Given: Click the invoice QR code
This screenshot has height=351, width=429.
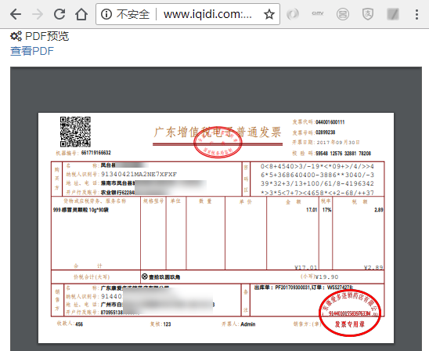Looking at the screenshot, I should pos(75,132).
